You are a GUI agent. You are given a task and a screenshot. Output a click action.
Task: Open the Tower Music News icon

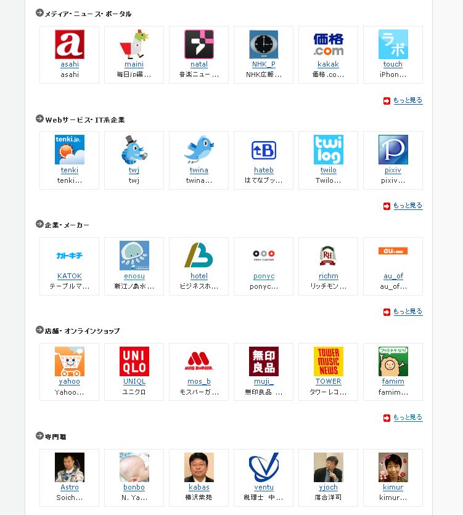[x=328, y=361]
